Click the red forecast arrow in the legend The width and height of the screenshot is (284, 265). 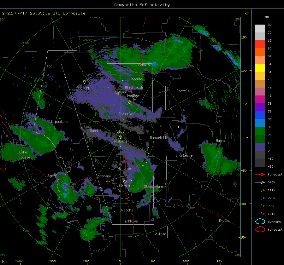pyautogui.click(x=260, y=174)
